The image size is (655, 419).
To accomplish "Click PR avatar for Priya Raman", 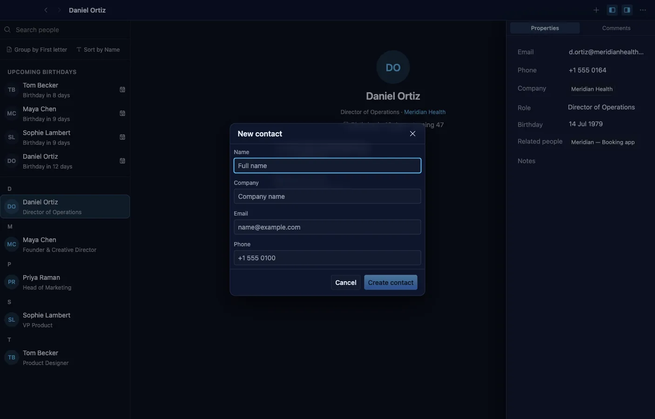I will tap(12, 282).
